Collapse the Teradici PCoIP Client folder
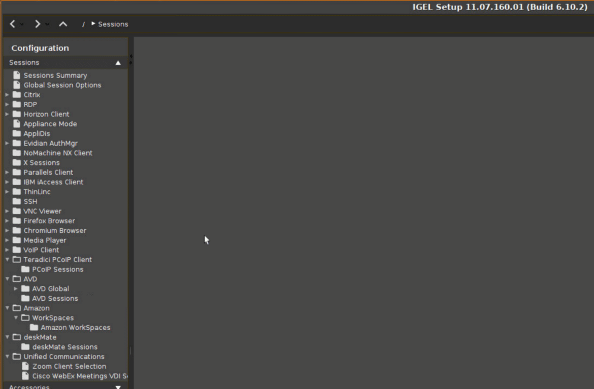This screenshot has height=389, width=594. tap(7, 260)
